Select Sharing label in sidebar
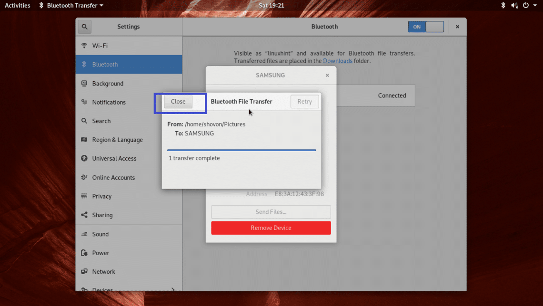Screen dimensions: 543x306 pyautogui.click(x=102, y=215)
